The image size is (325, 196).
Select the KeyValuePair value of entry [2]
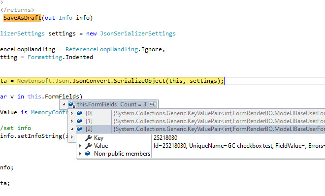coord(219,129)
